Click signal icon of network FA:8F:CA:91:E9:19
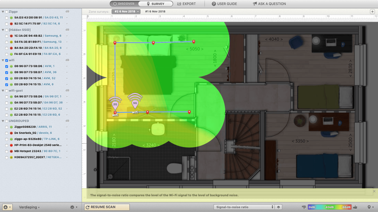The width and height of the screenshot is (378, 212). tap(11, 54)
